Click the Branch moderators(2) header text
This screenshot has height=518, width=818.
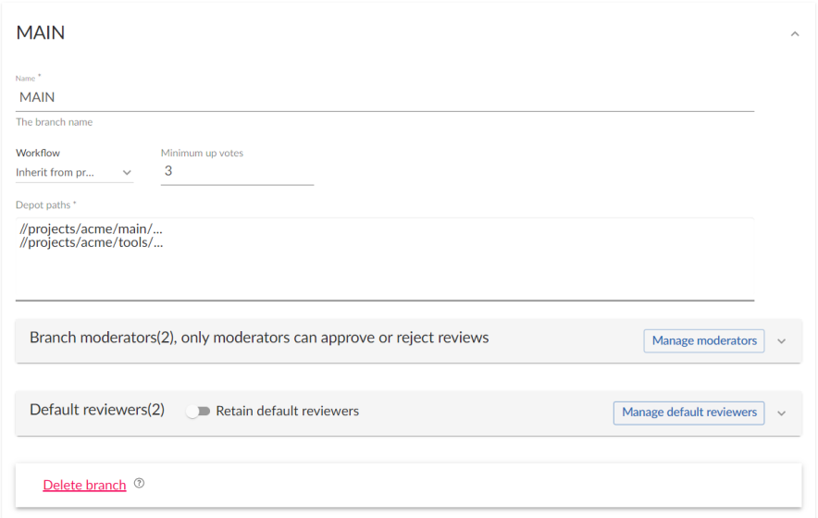coord(259,338)
